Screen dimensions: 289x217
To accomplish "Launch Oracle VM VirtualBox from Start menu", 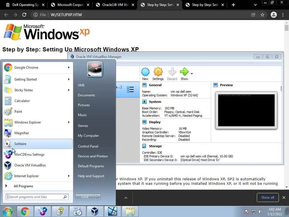I will coord(38,165).
